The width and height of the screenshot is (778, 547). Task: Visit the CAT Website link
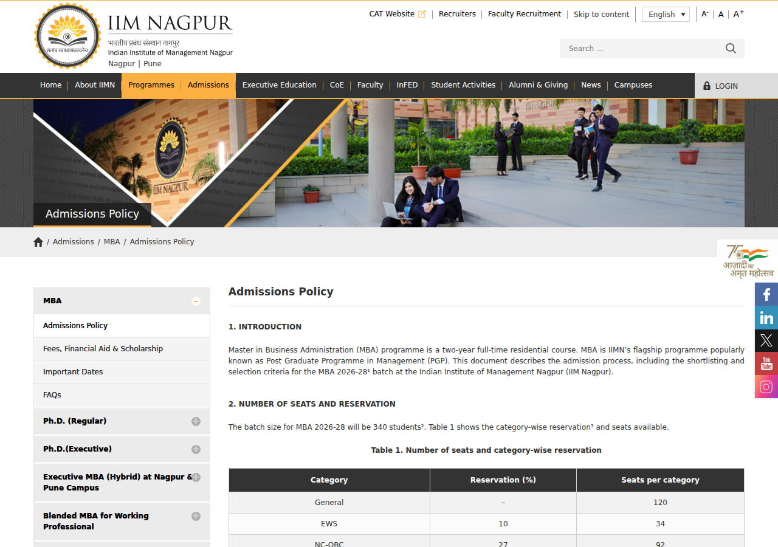click(398, 14)
